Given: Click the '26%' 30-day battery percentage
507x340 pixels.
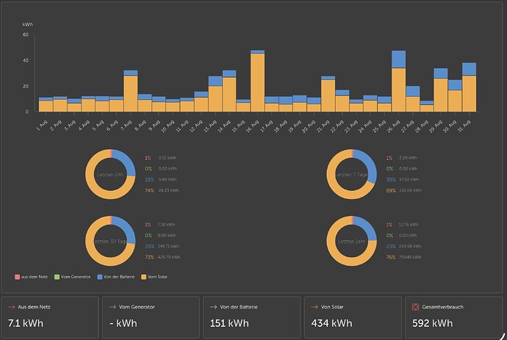Looking at the screenshot, I should pyautogui.click(x=149, y=247).
